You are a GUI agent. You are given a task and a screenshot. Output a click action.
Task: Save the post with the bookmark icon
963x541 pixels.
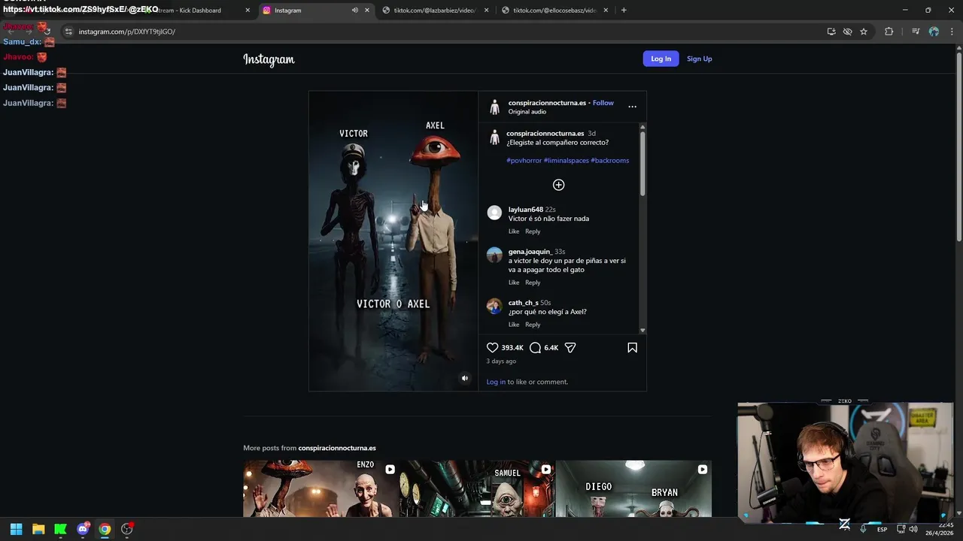[632, 348]
